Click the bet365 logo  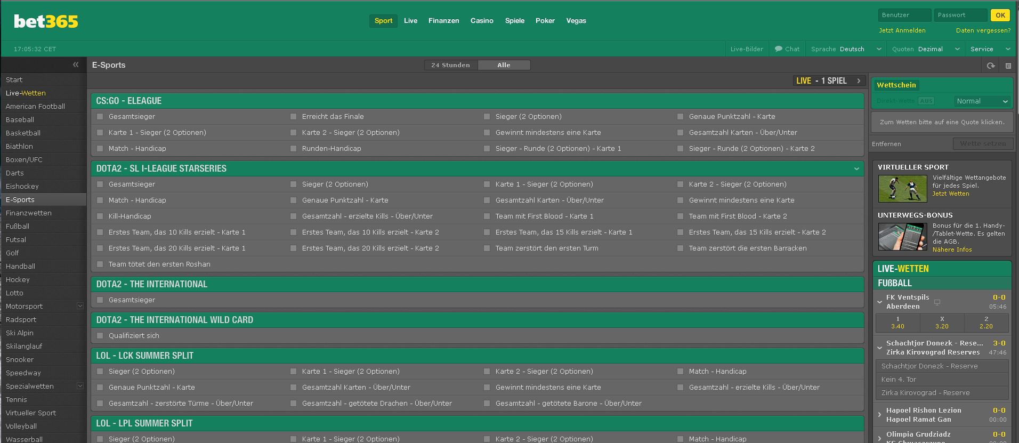[46, 21]
